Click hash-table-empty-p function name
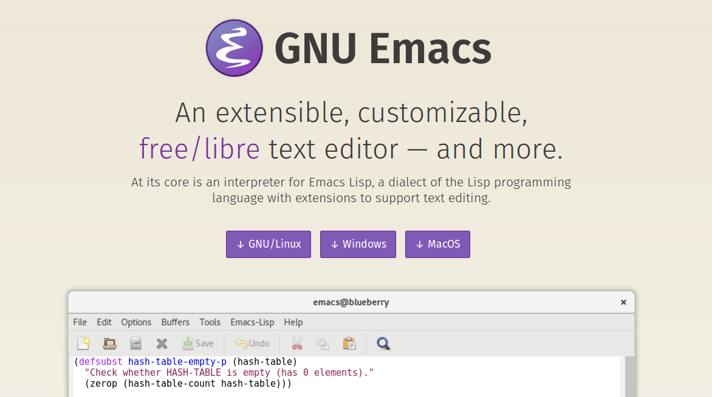Viewport: 712px width, 397px height. coord(177,362)
